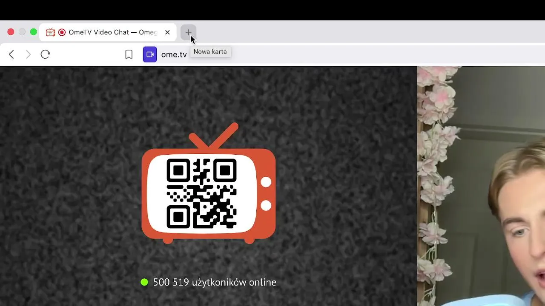Open a new tab with the plus button
Viewport: 545px width, 306px height.
(x=188, y=32)
